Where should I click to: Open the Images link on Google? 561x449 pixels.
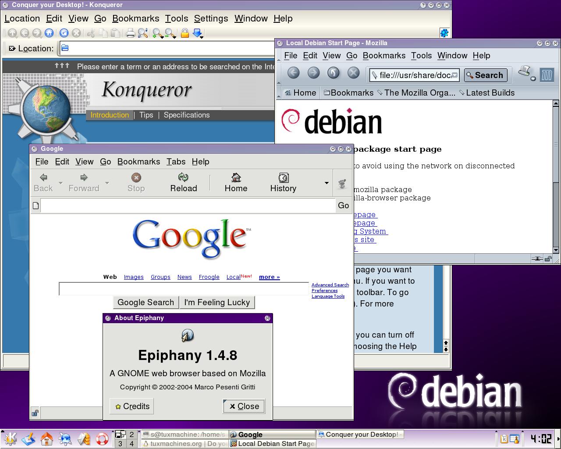click(x=134, y=277)
